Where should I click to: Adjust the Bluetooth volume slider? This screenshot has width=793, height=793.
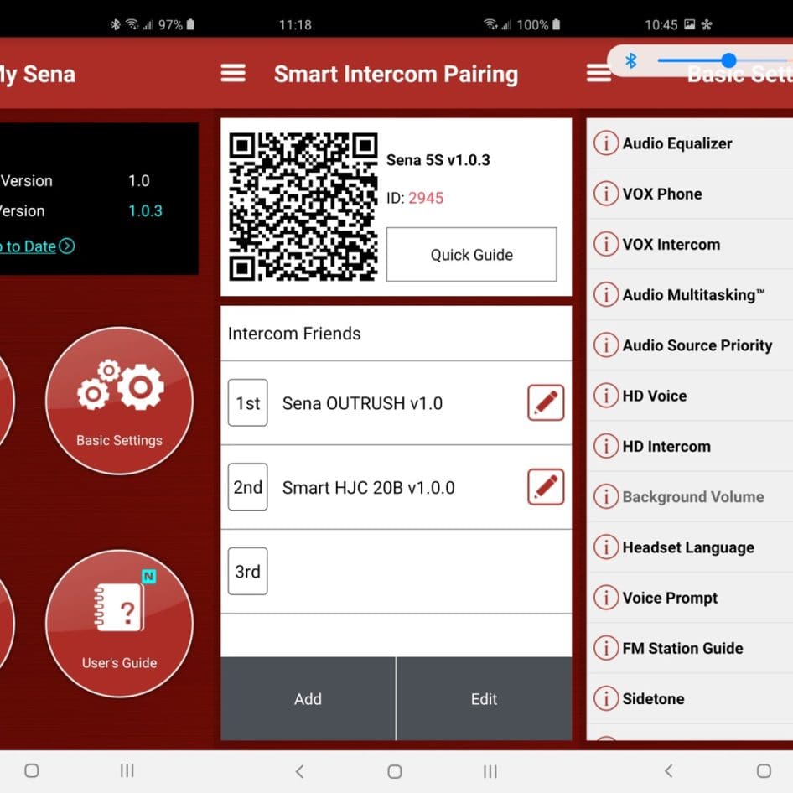728,60
